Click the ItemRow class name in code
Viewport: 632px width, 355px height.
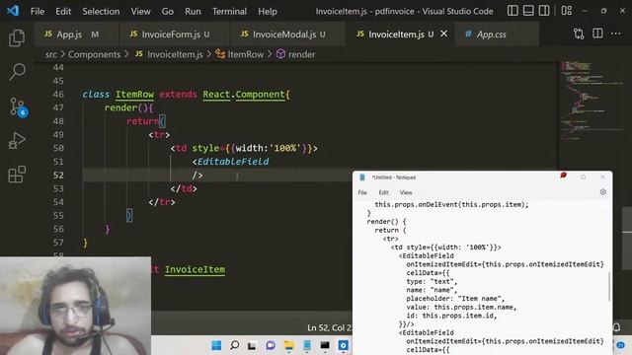pyautogui.click(x=134, y=95)
